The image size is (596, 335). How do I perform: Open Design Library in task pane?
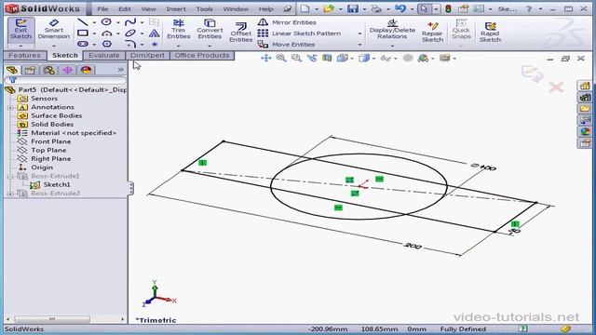click(x=586, y=97)
